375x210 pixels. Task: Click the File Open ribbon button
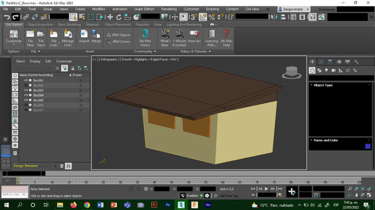pyautogui.click(x=41, y=38)
